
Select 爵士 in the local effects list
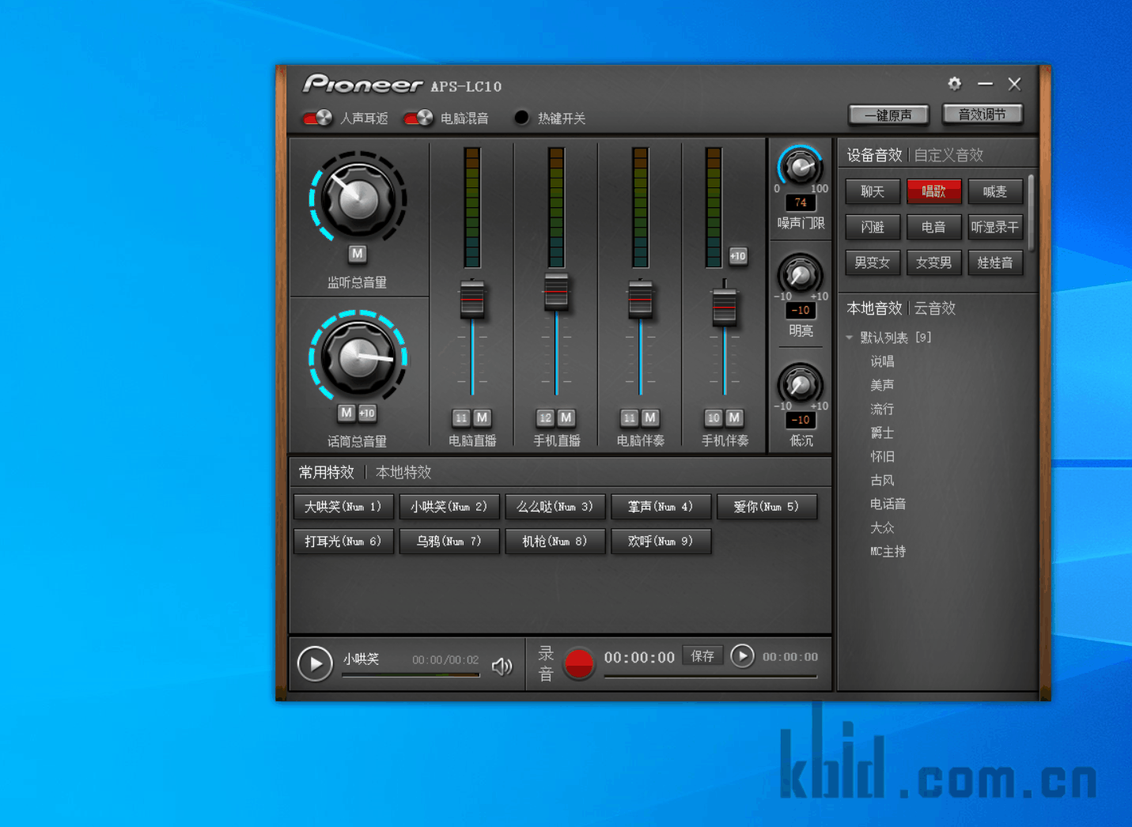coord(882,432)
